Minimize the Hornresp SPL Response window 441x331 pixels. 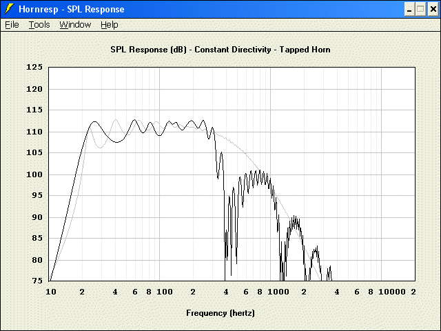coord(409,9)
